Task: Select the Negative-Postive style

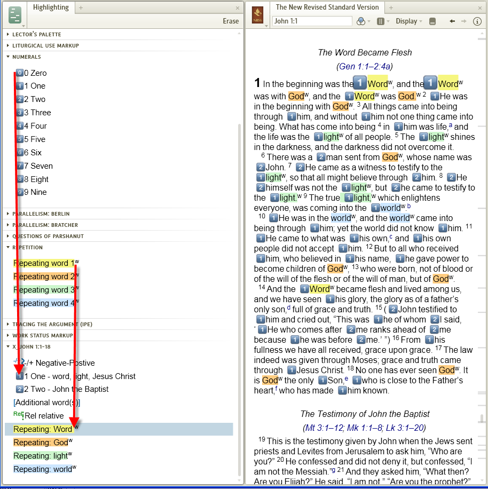Action: click(54, 362)
